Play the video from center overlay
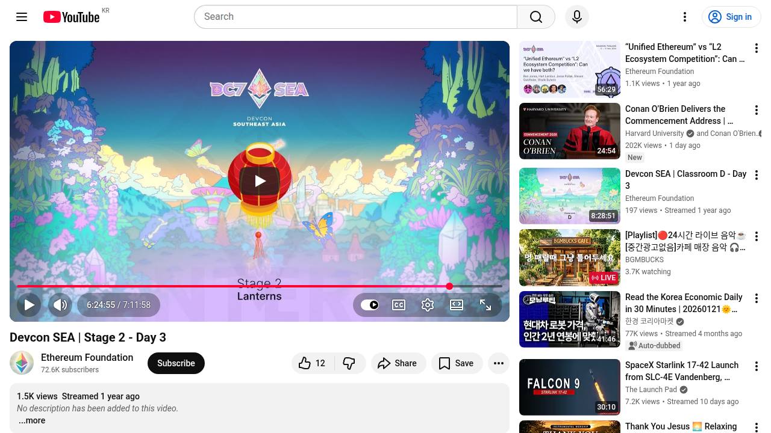Screen dimensions: 771x433 pos(260,180)
